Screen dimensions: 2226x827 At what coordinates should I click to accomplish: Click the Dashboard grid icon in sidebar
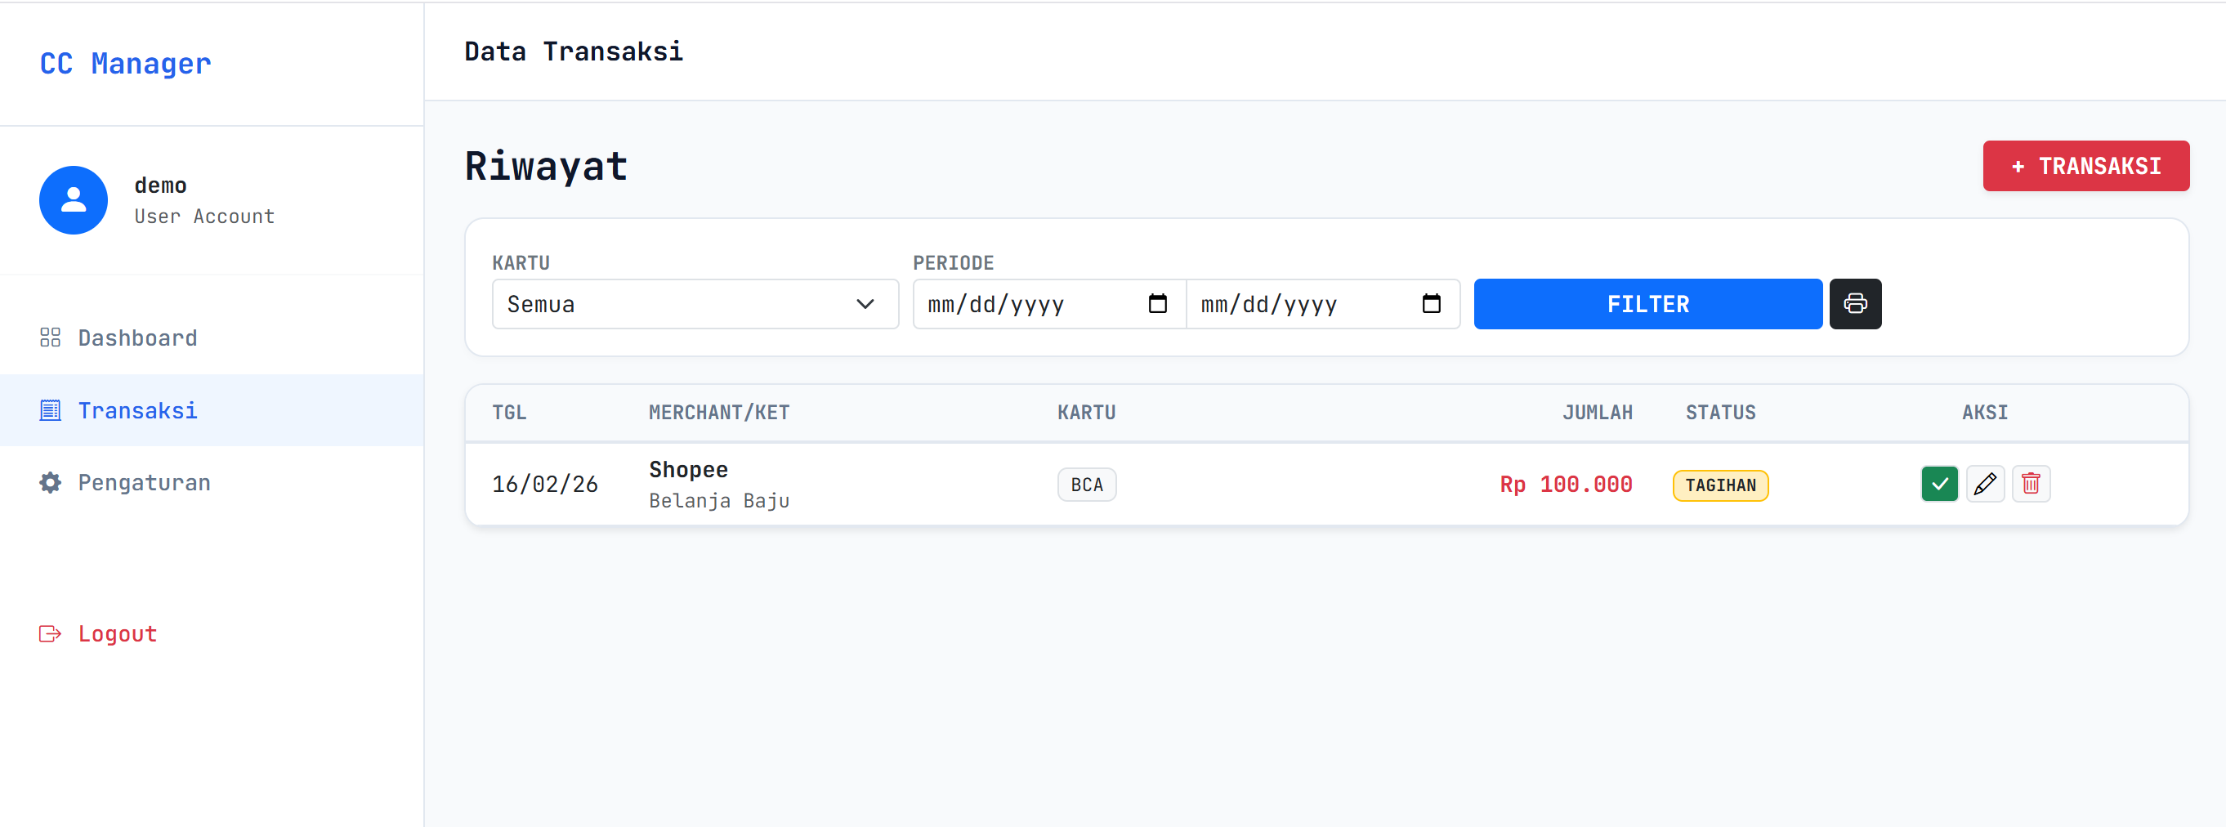(x=50, y=338)
